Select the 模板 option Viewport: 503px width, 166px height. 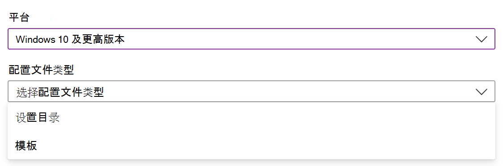click(x=251, y=145)
